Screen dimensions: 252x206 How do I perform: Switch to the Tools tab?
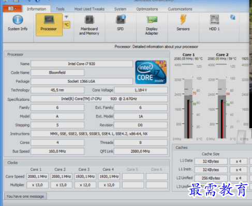pos(60,9)
